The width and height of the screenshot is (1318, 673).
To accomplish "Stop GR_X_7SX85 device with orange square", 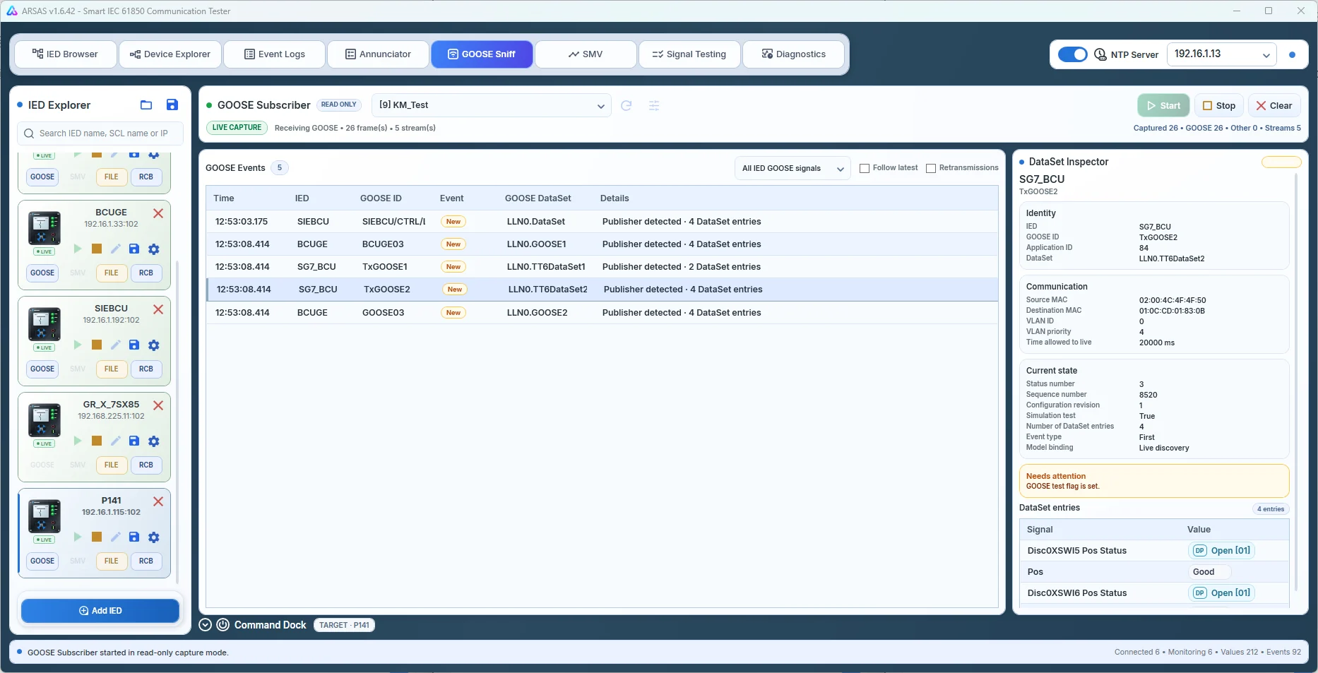I will 97,441.
